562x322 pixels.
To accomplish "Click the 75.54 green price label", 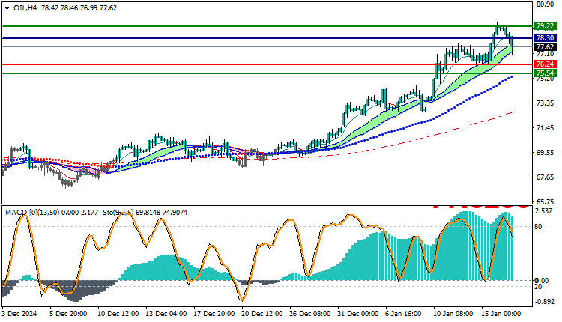I will pos(545,73).
